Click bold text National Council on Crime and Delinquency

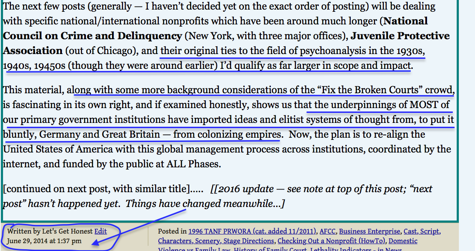point(92,36)
